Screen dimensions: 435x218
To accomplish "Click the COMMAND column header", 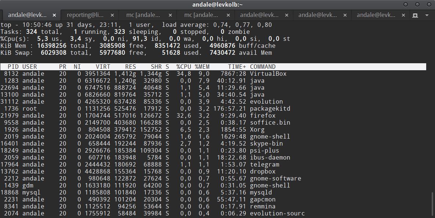I will (263, 67).
